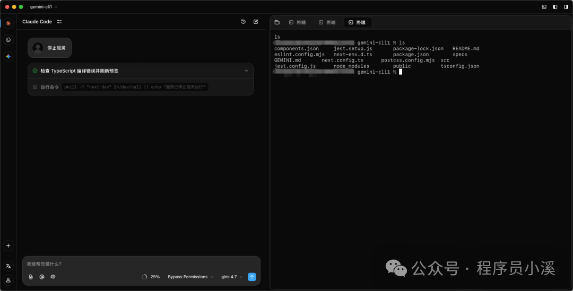Open the user account icon in sidebar

[8, 280]
